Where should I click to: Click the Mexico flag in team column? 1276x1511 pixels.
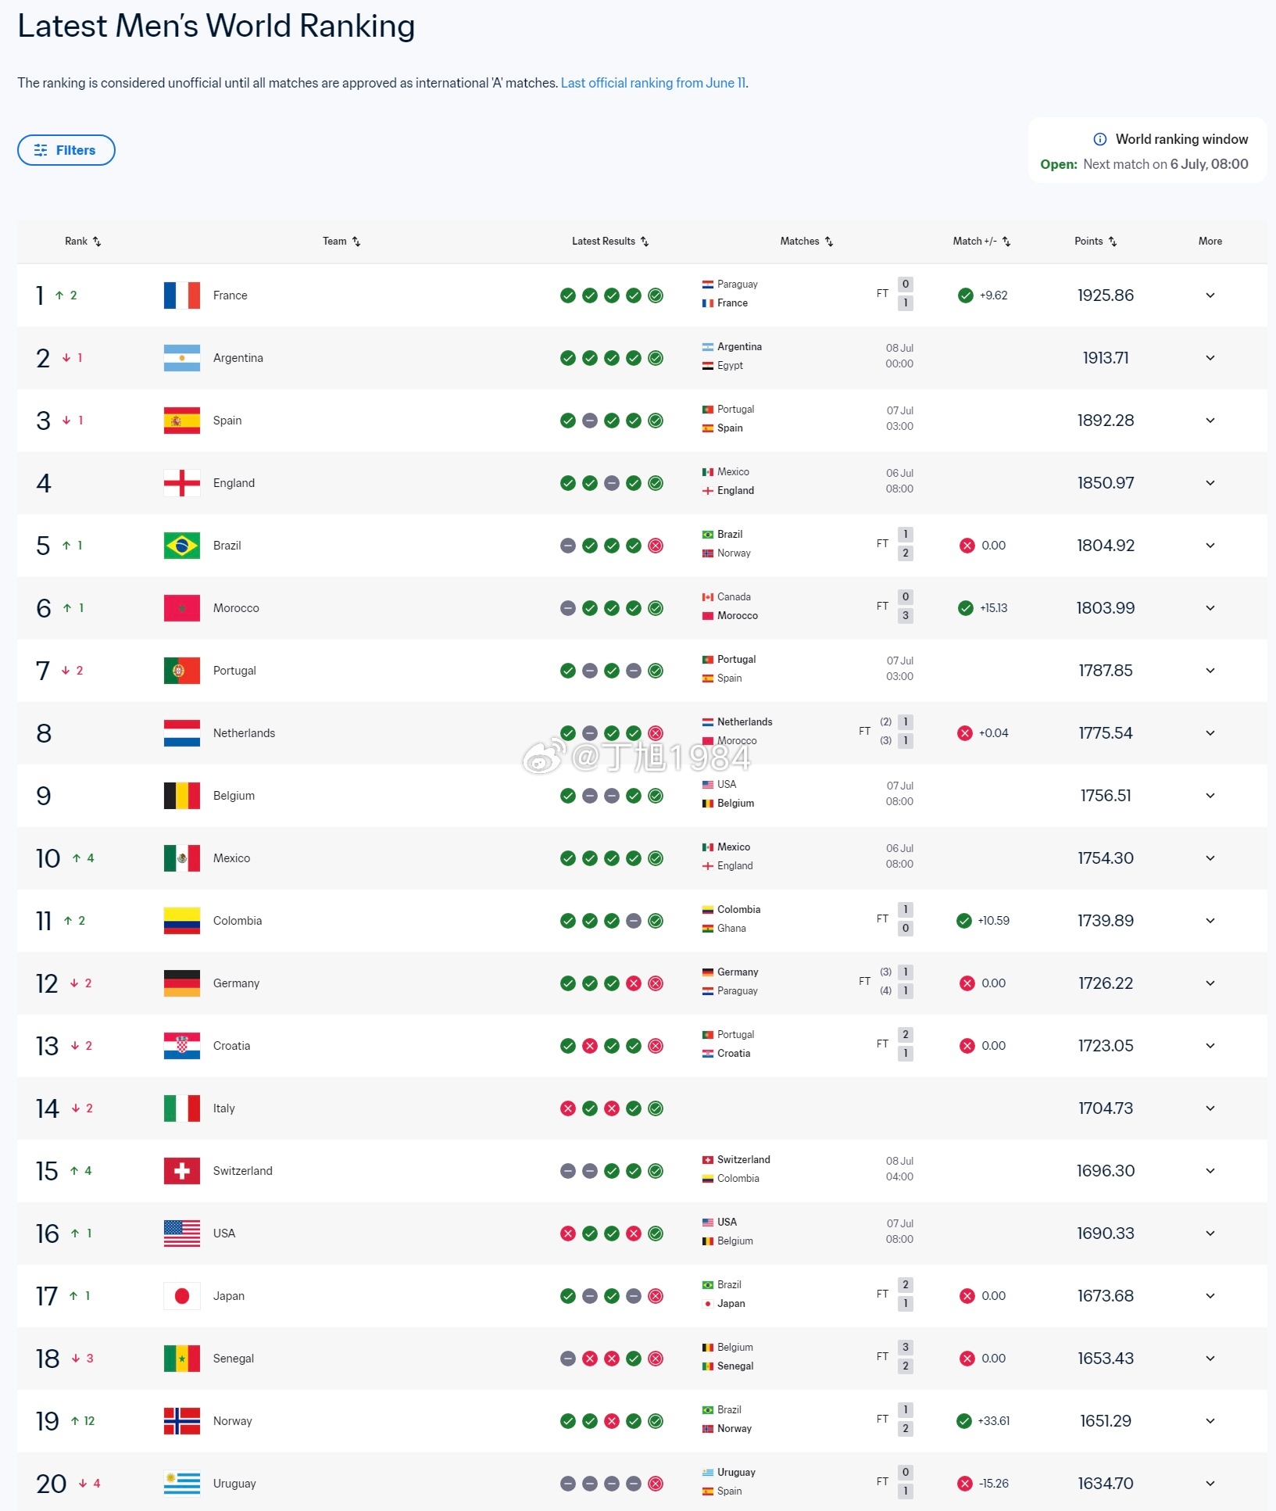pos(182,858)
